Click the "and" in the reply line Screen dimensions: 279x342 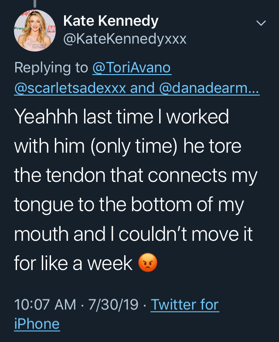(139, 88)
